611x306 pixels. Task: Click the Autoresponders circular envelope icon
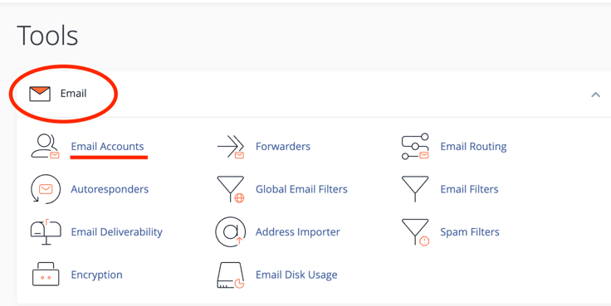click(45, 189)
